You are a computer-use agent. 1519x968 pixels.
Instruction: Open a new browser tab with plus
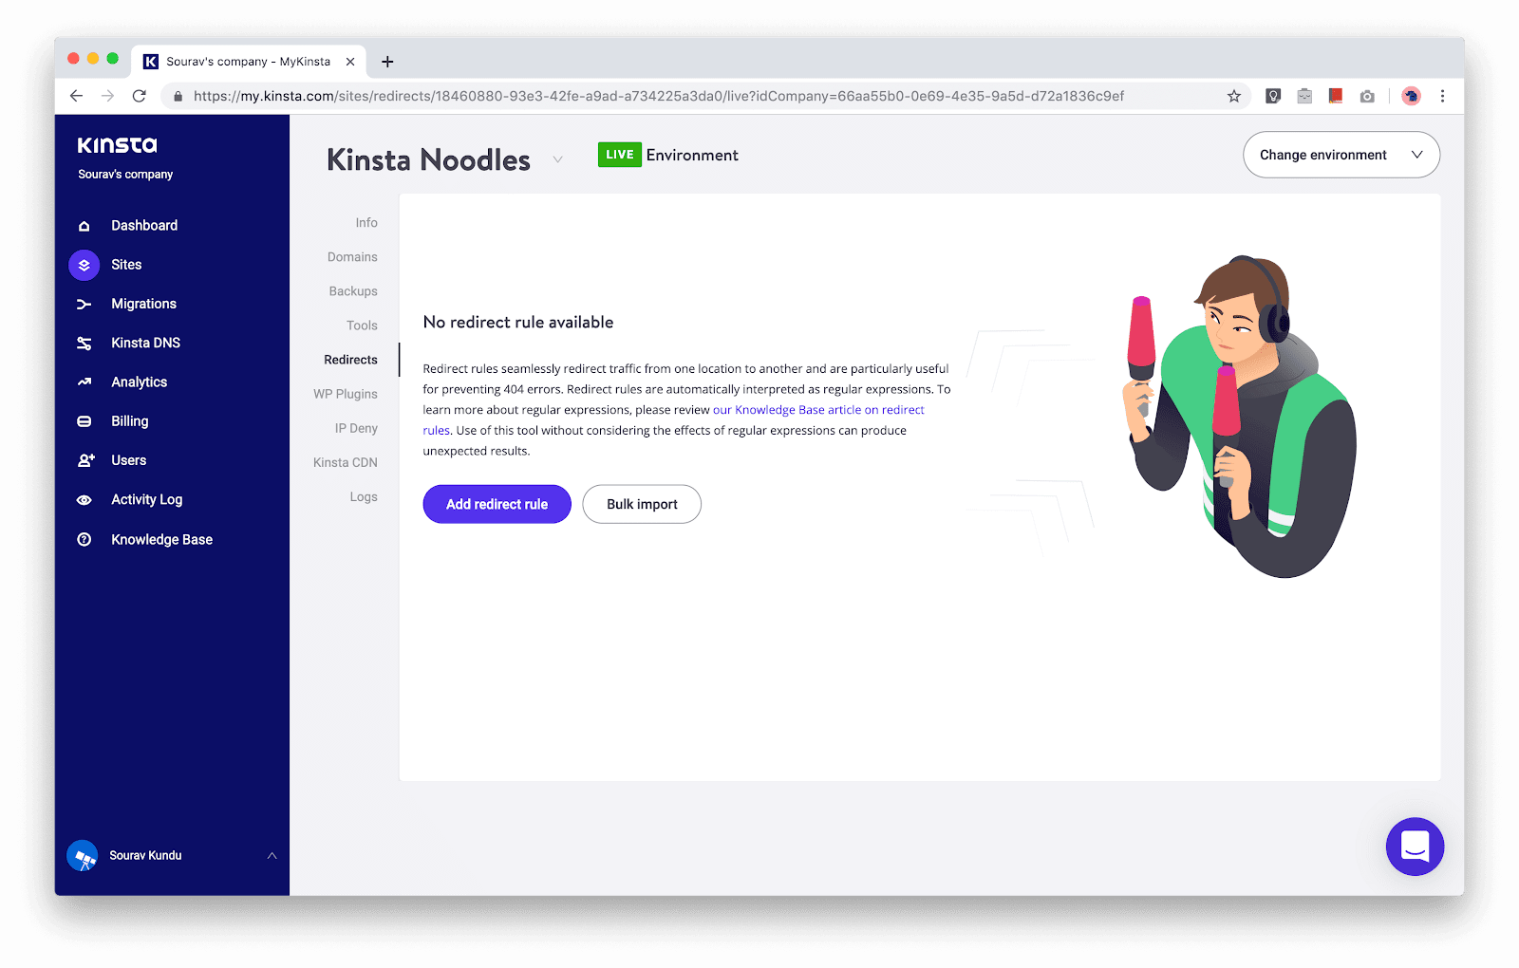(387, 62)
